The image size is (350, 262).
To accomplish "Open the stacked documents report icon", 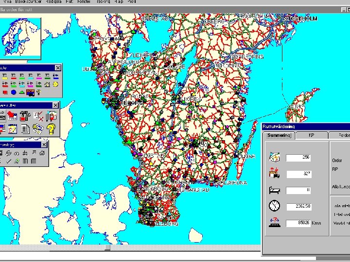I will 25,129.
